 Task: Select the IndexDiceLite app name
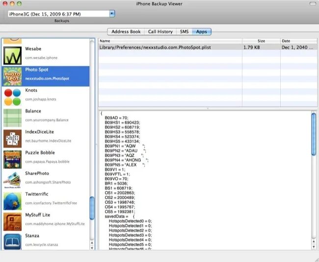(x=39, y=132)
